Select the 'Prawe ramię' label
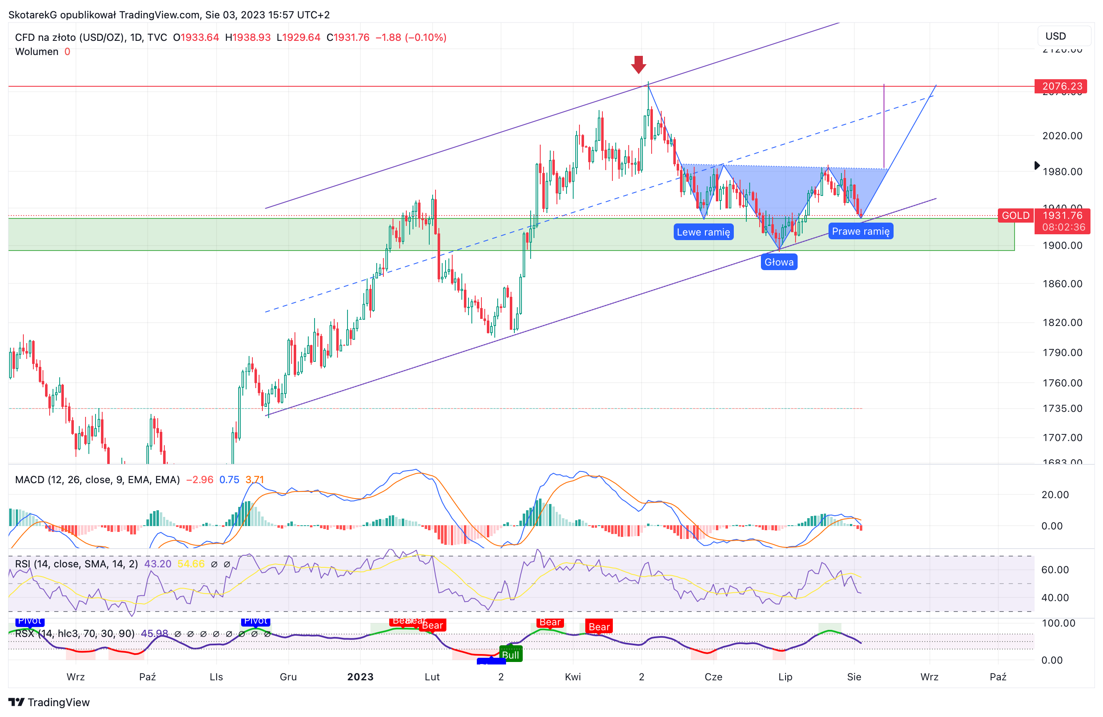Image resolution: width=1103 pixels, height=717 pixels. click(x=861, y=231)
